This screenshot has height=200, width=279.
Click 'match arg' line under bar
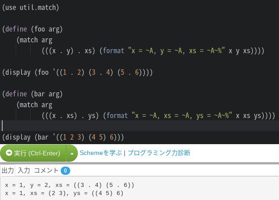click(x=34, y=105)
